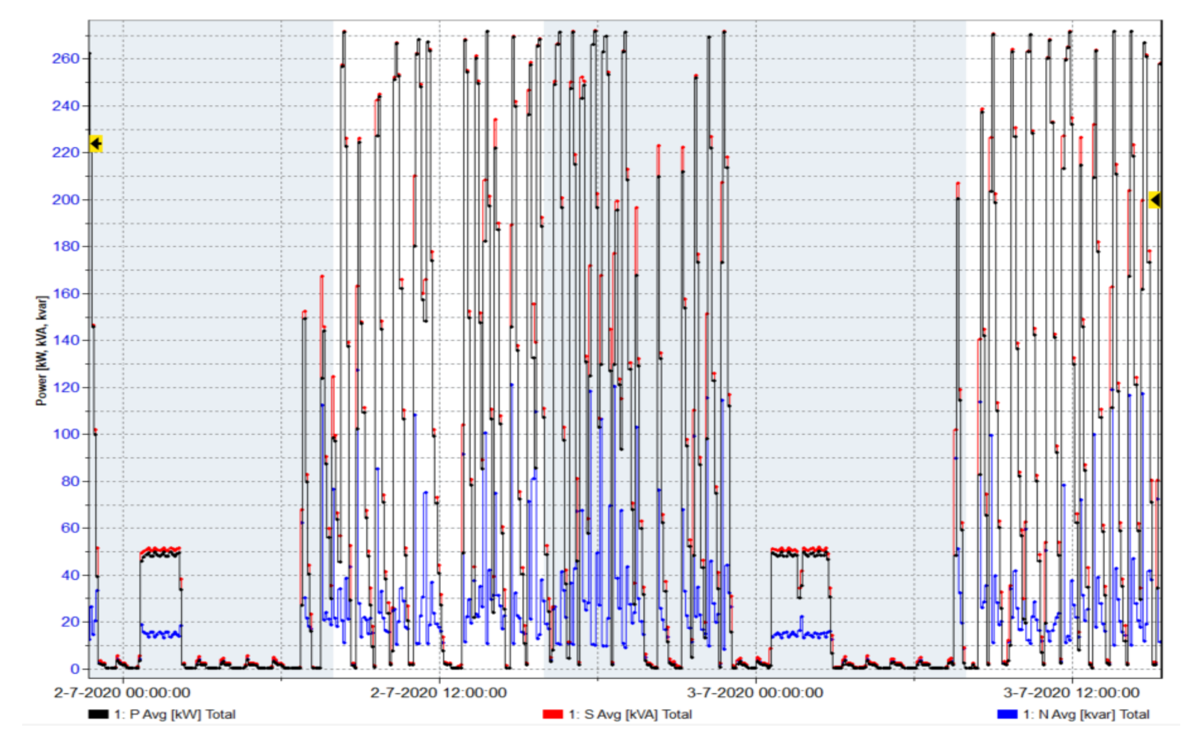
Task: Click the 100 value on Y axis
Action: 65,434
